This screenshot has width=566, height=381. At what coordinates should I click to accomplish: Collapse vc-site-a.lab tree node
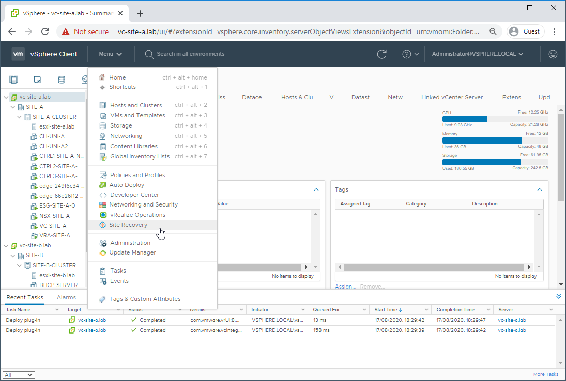click(6, 97)
